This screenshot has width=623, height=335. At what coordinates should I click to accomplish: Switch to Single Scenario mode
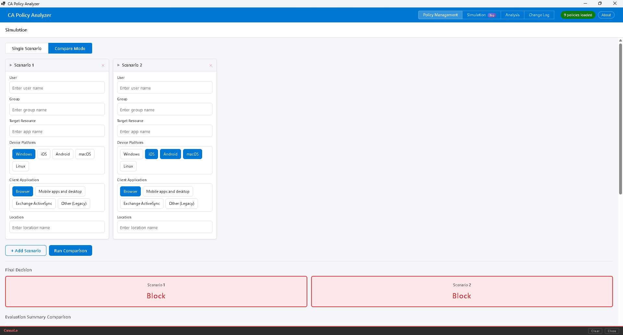coord(27,48)
